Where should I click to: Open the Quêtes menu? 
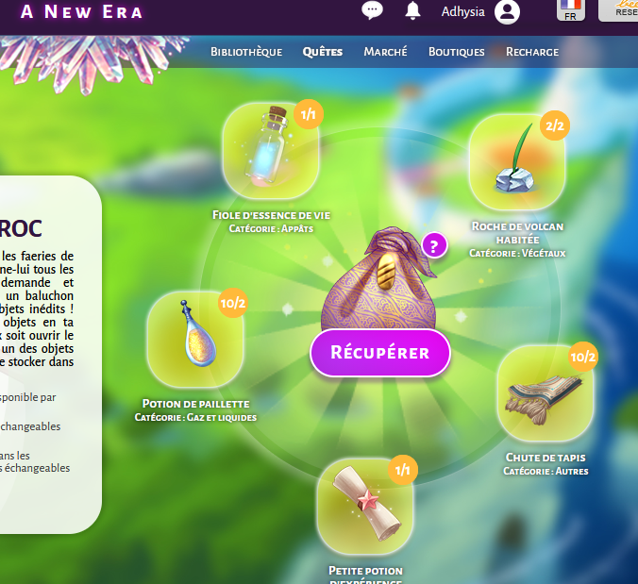click(x=322, y=52)
